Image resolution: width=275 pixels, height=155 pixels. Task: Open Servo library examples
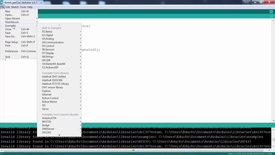point(59,109)
